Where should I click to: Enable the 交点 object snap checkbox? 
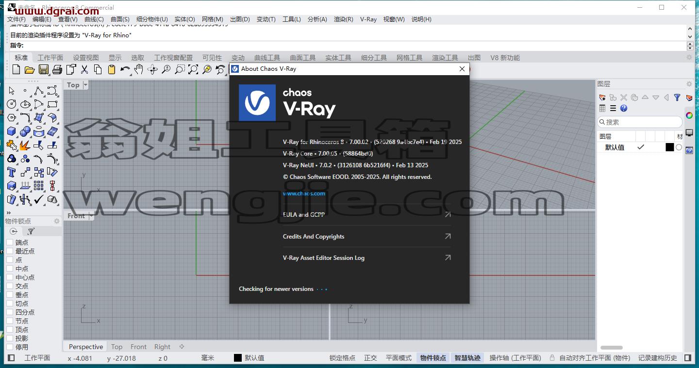pos(10,286)
